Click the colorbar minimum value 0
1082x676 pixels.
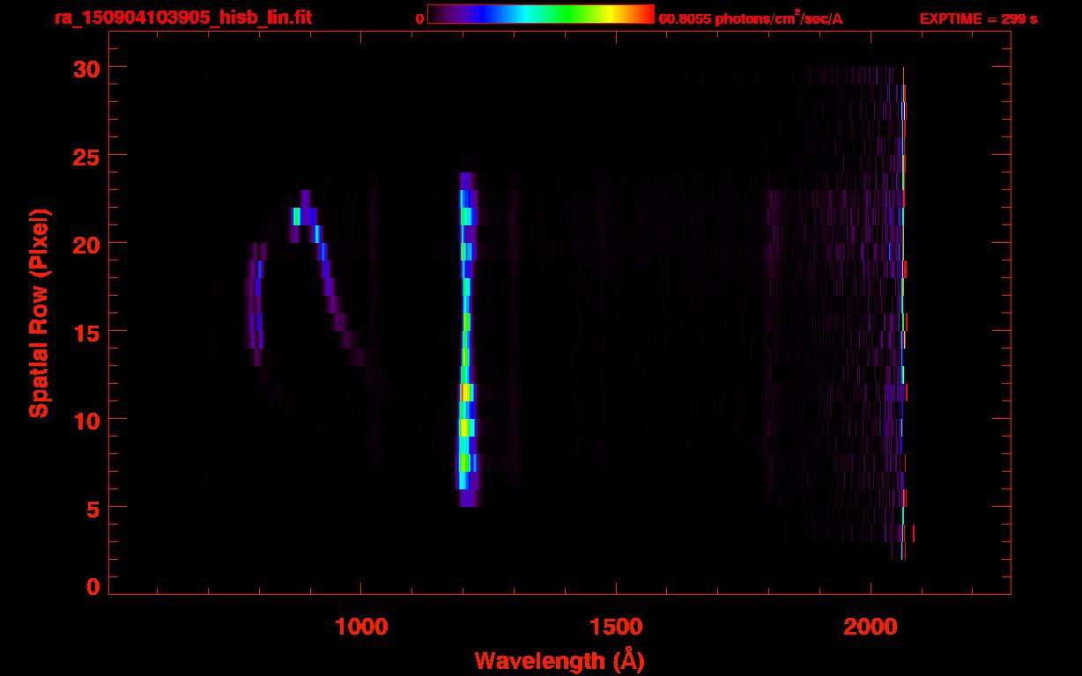(x=419, y=18)
